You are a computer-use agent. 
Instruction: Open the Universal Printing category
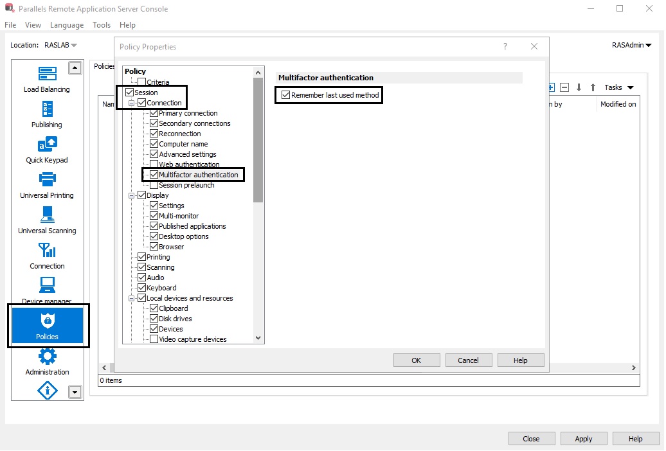47,185
